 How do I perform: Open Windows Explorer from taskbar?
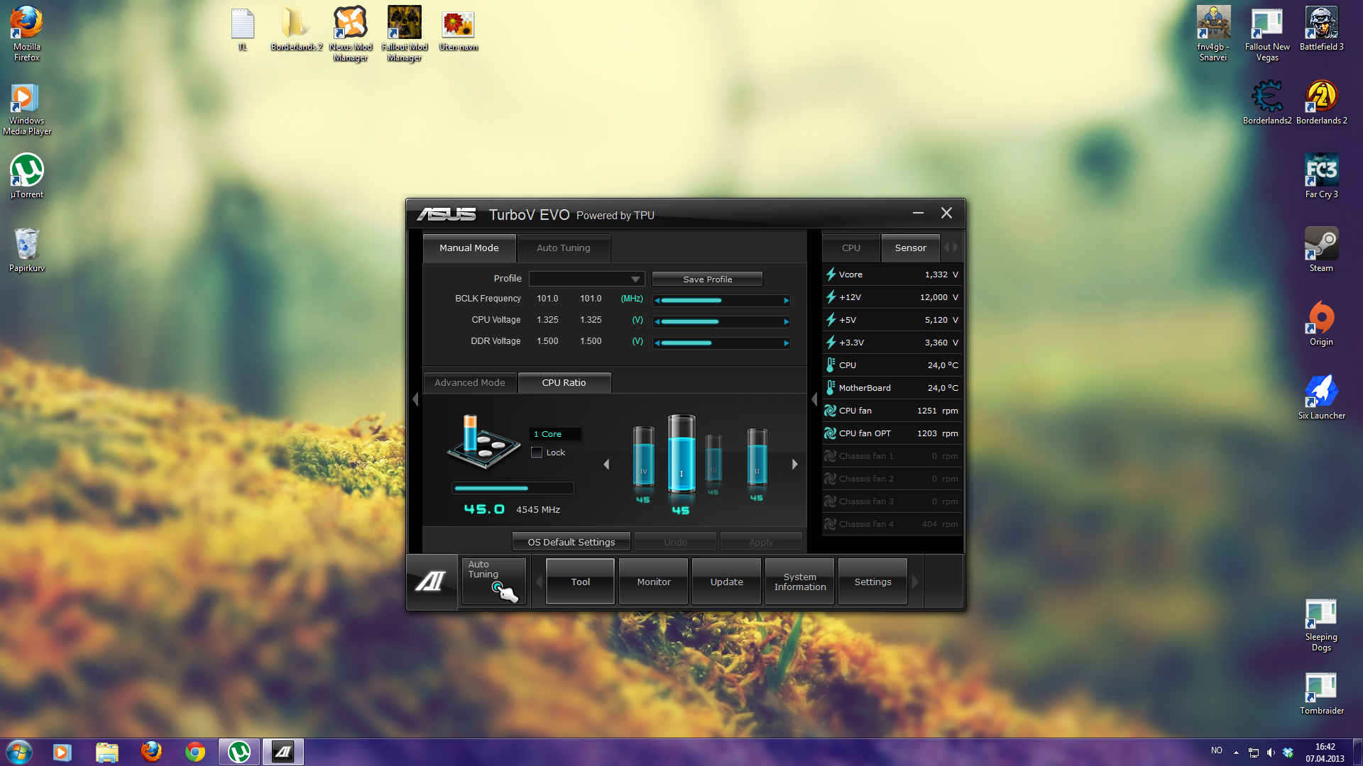tap(106, 752)
